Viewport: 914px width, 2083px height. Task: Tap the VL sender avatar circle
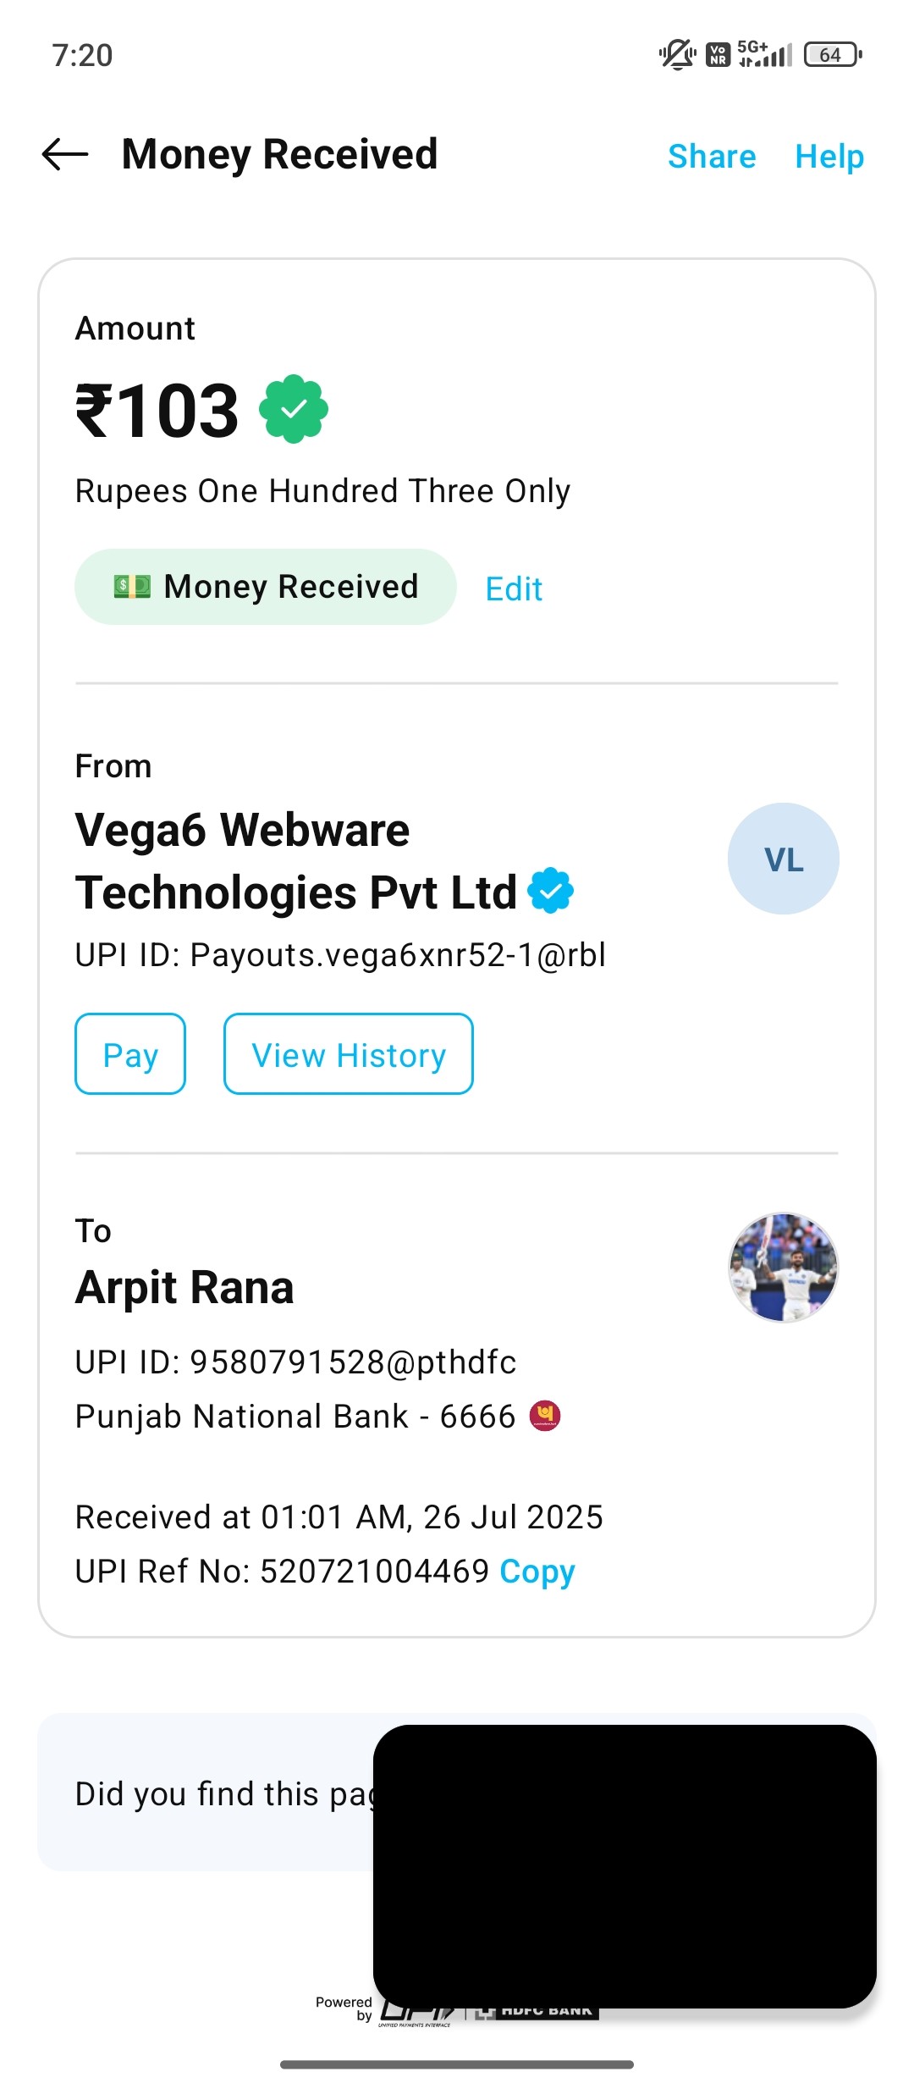(x=783, y=859)
